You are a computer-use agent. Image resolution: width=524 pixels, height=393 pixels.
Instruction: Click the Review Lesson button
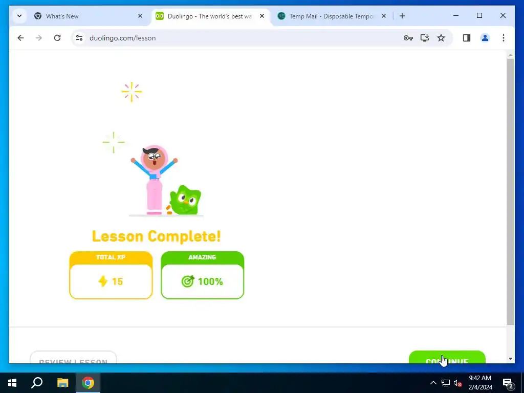[73, 357]
